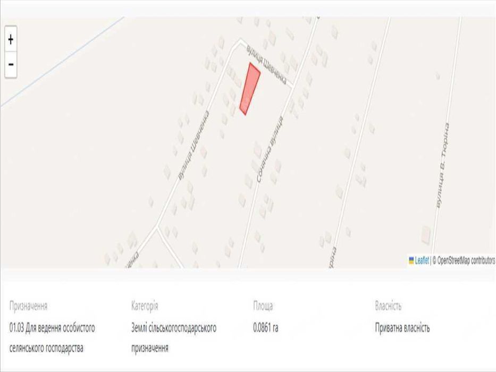Zoom out the map with minus button
This screenshot has height=372, width=496.
[11, 64]
